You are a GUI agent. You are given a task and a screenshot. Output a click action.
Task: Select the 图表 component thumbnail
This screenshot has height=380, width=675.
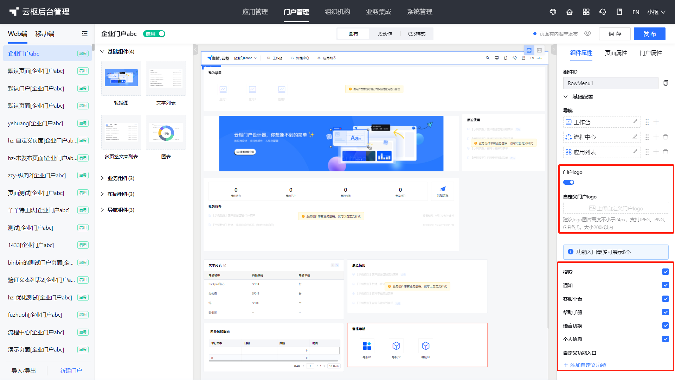pos(166,132)
